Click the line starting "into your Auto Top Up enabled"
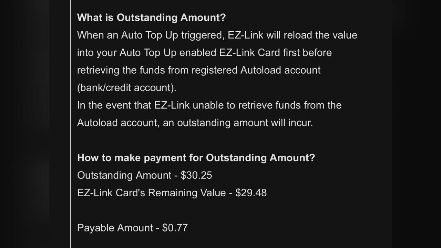 tap(204, 53)
